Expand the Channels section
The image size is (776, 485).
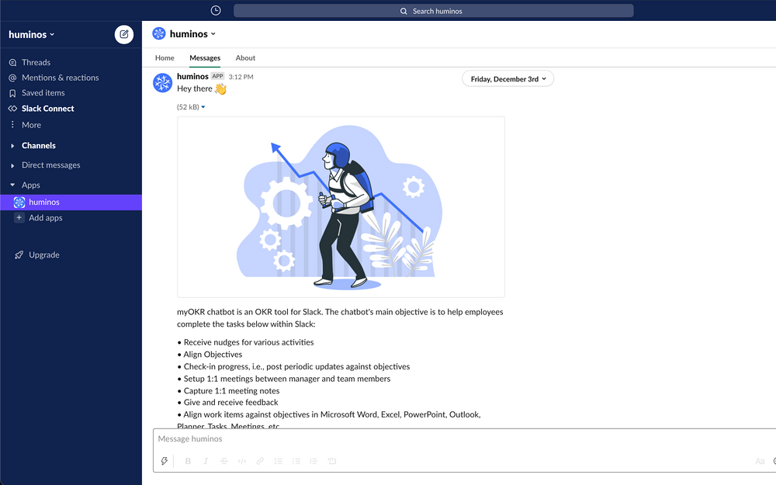[x=12, y=146]
